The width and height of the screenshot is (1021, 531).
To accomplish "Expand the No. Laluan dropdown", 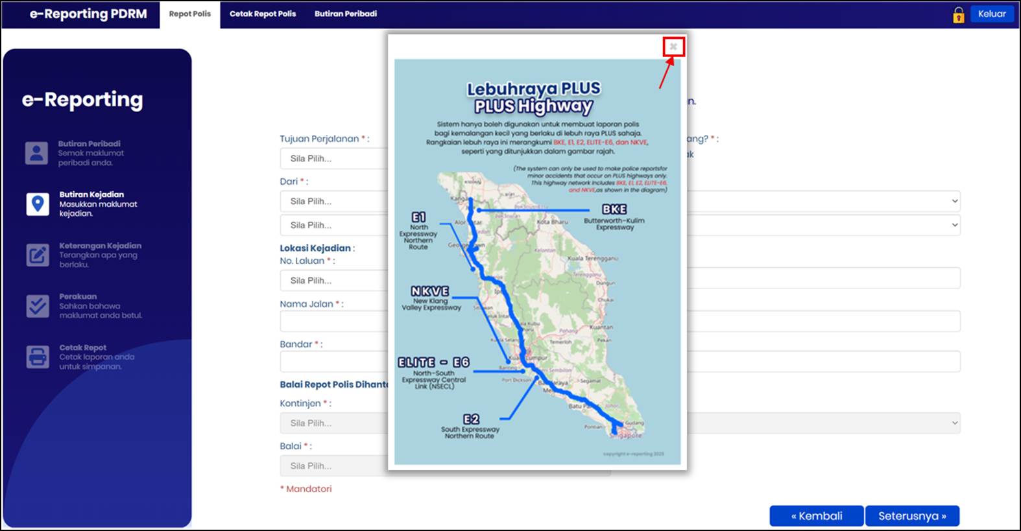I will pos(335,280).
